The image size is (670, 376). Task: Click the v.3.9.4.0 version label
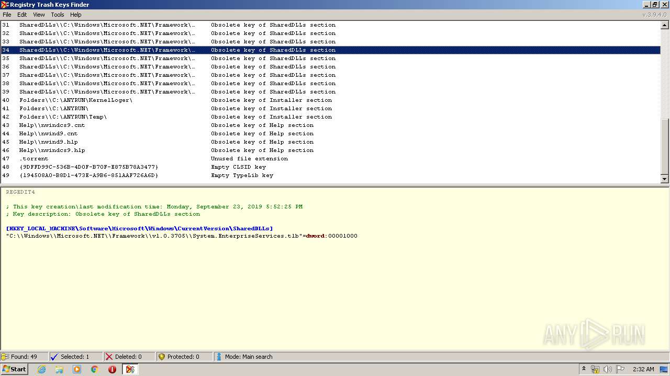click(655, 15)
